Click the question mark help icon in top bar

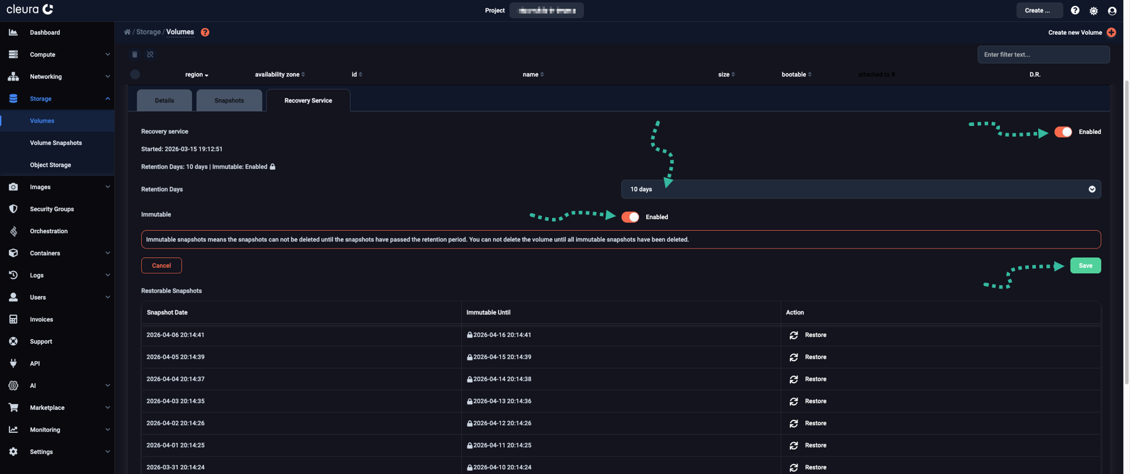(1075, 11)
